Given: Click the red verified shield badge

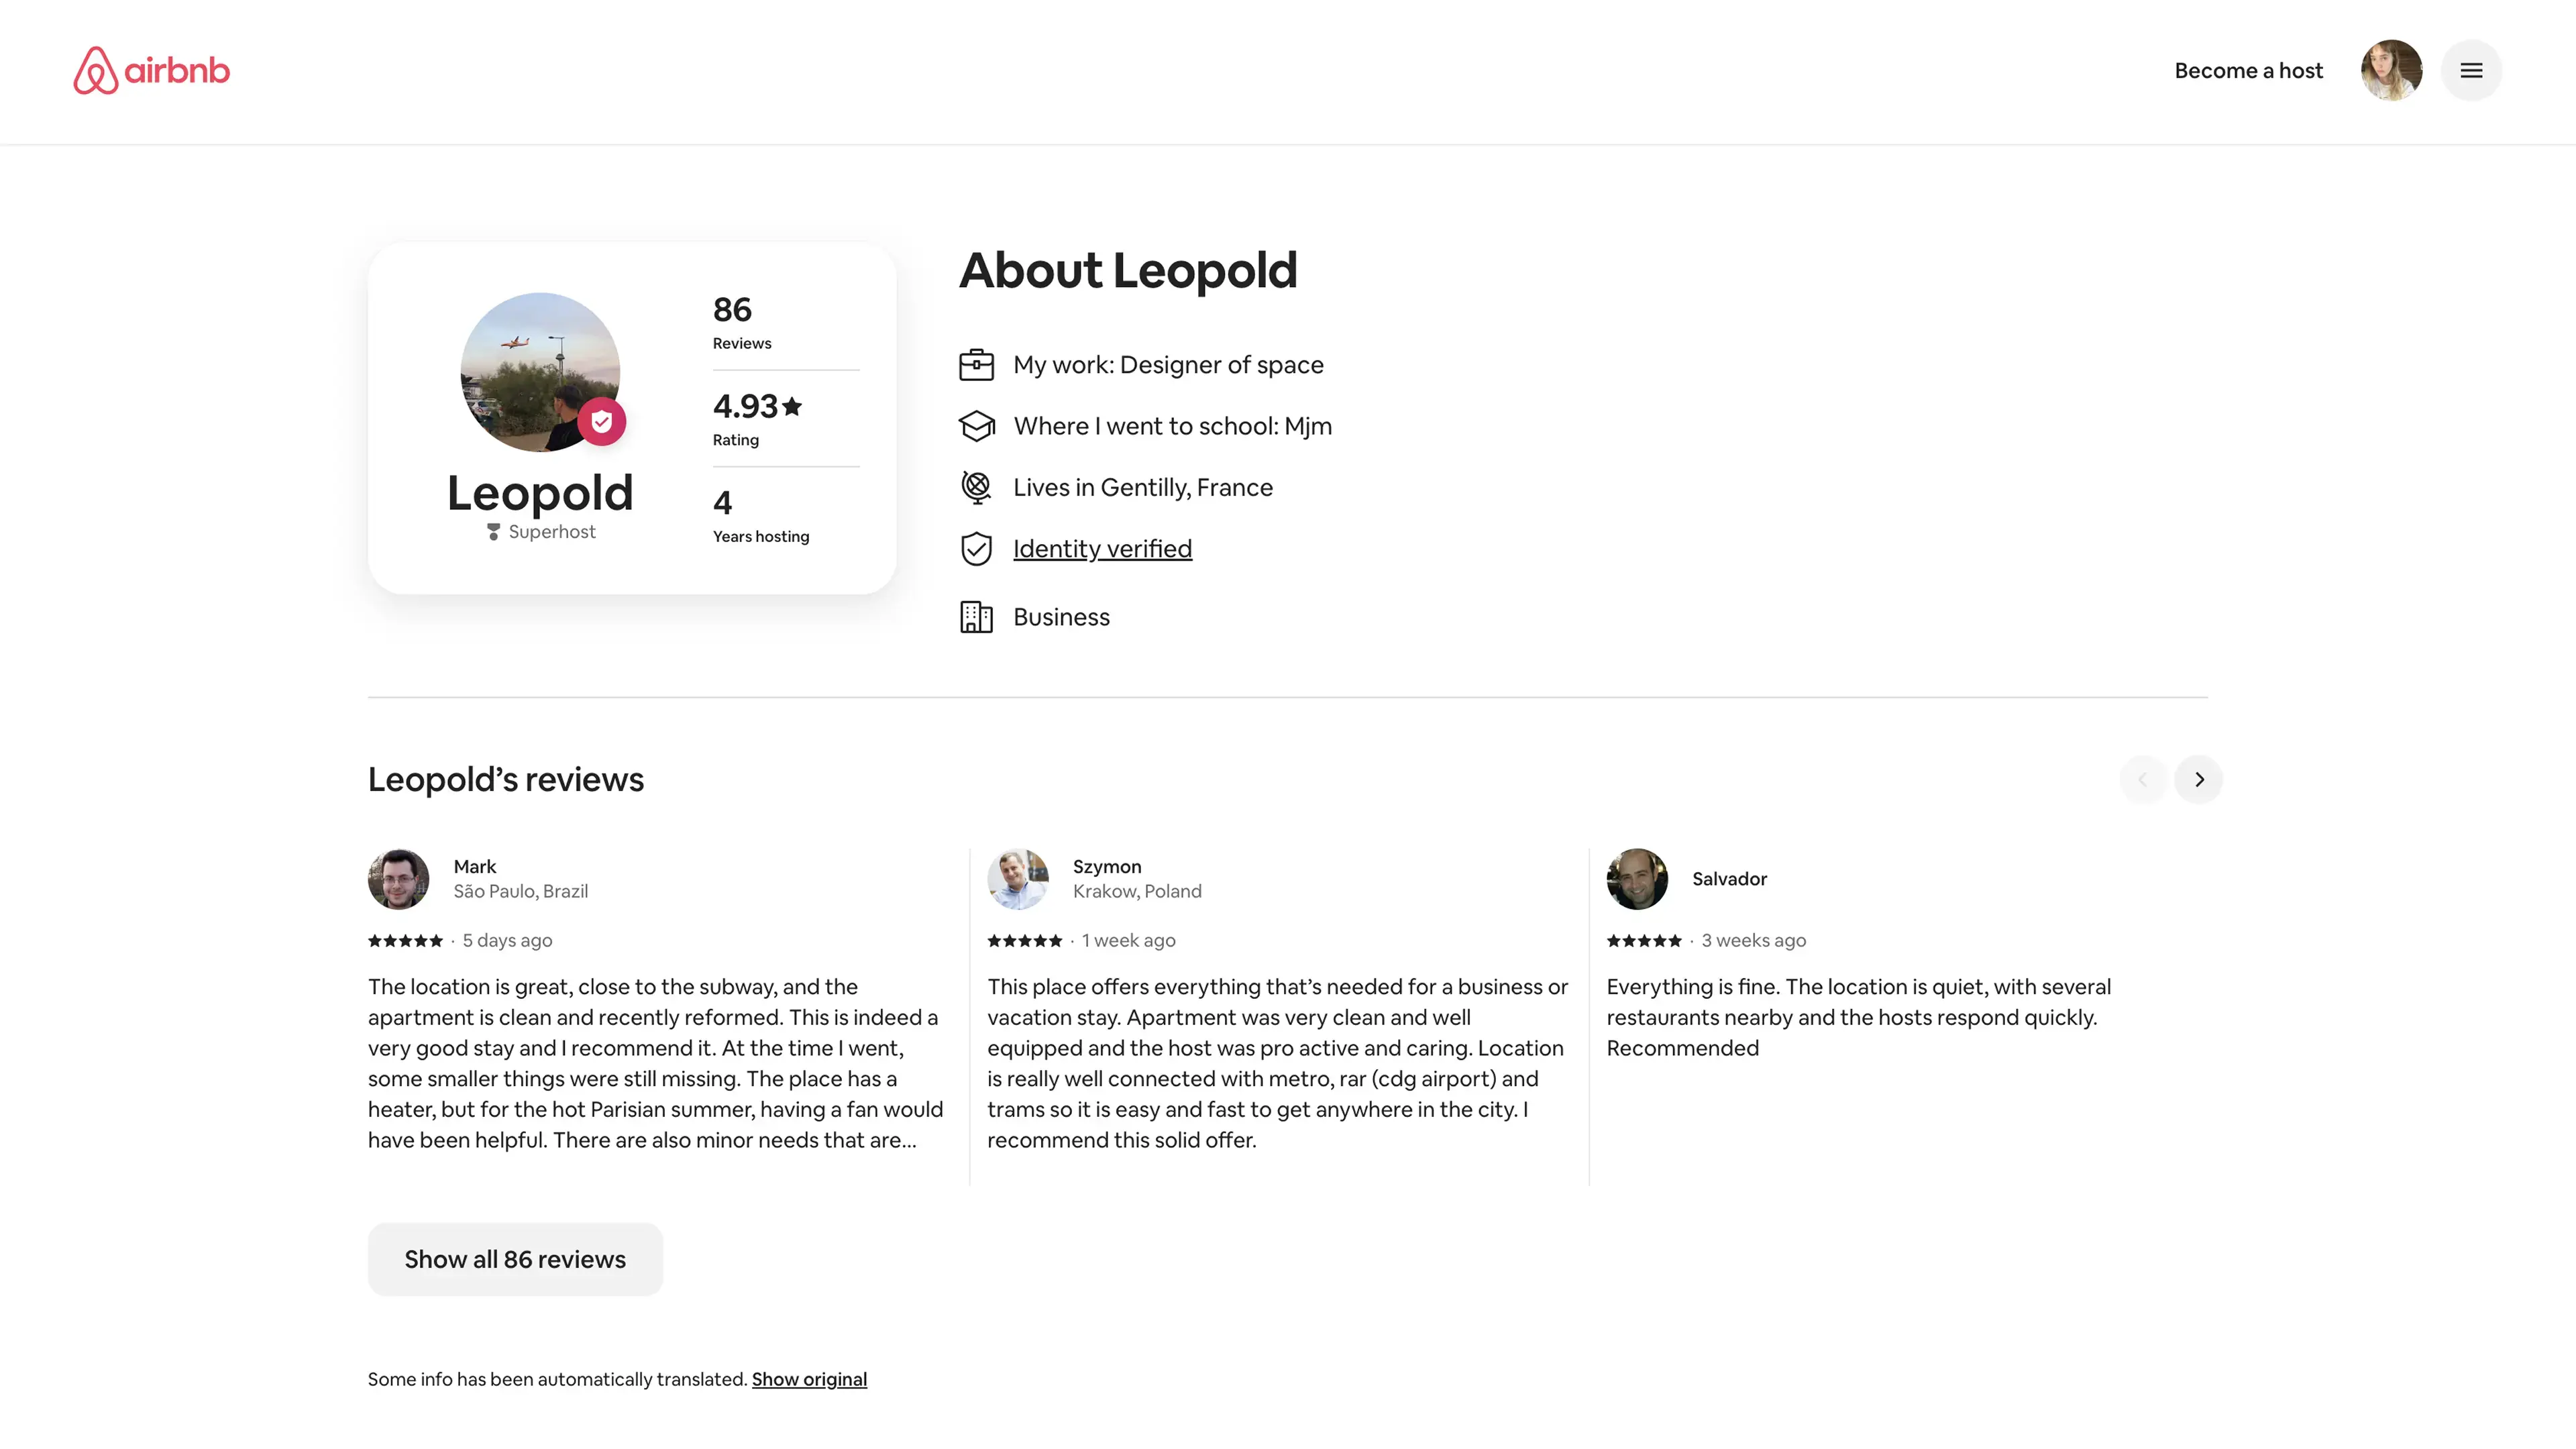Looking at the screenshot, I should pyautogui.click(x=601, y=422).
